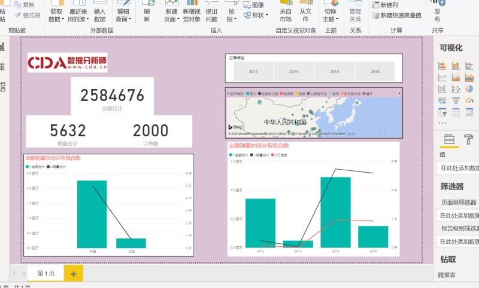This screenshot has width=479, height=288.
Task: Switch to the Format paint roller tab
Action: pos(468,140)
